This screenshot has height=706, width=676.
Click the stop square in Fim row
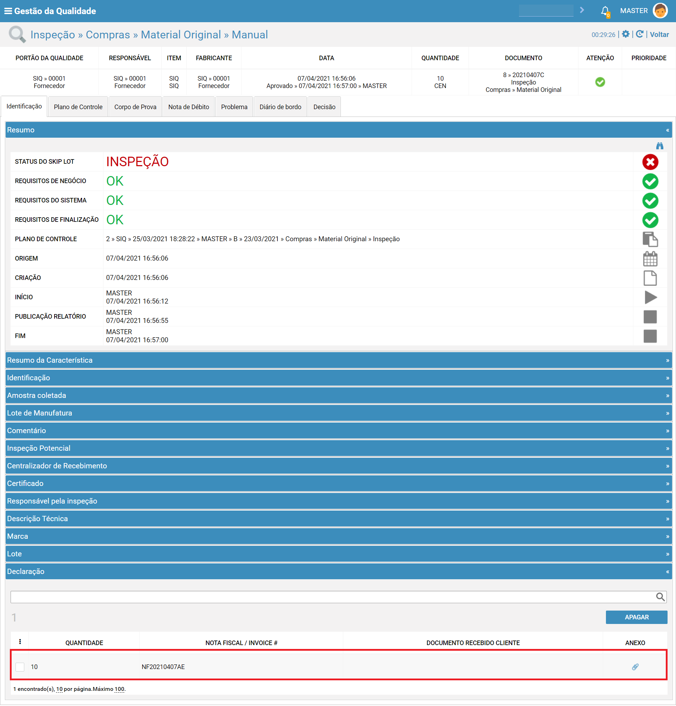pos(650,336)
